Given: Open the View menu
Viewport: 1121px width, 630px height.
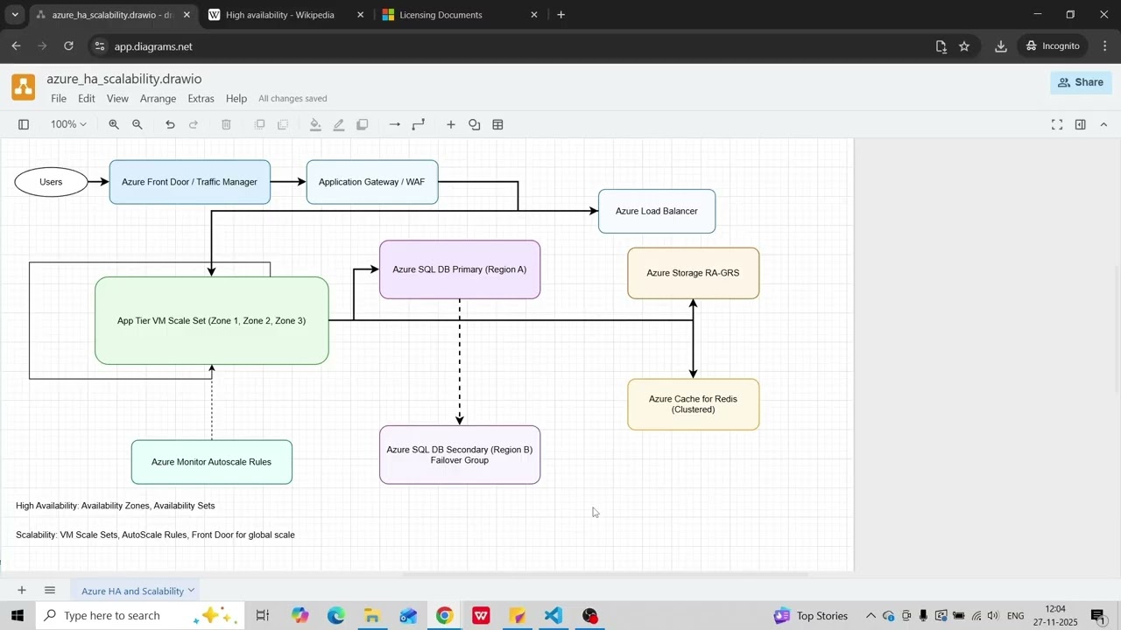Looking at the screenshot, I should [x=117, y=99].
